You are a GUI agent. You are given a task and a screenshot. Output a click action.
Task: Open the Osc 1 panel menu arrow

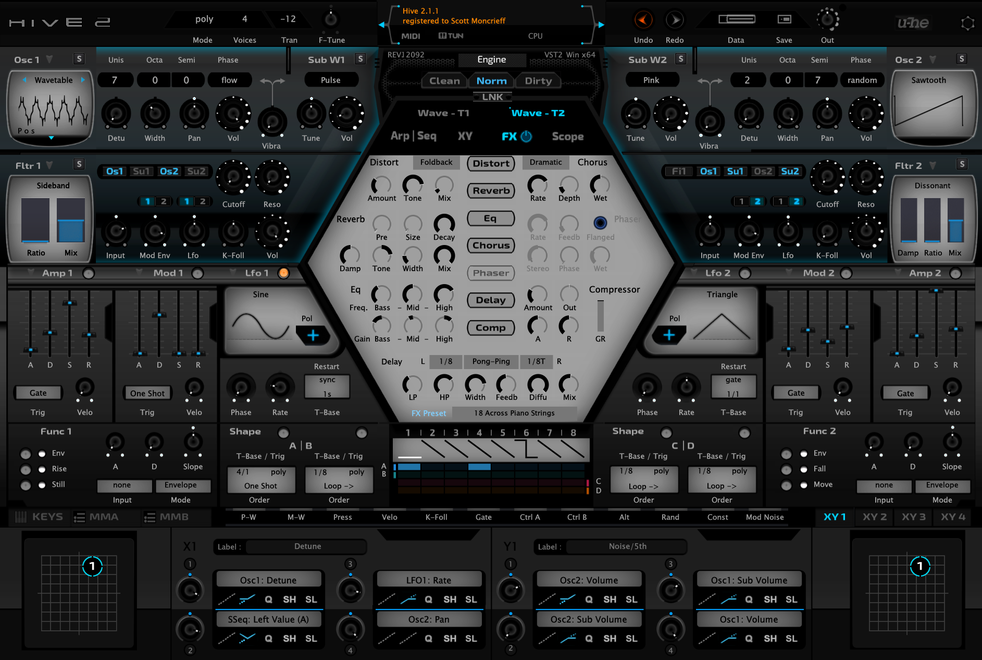pos(49,59)
